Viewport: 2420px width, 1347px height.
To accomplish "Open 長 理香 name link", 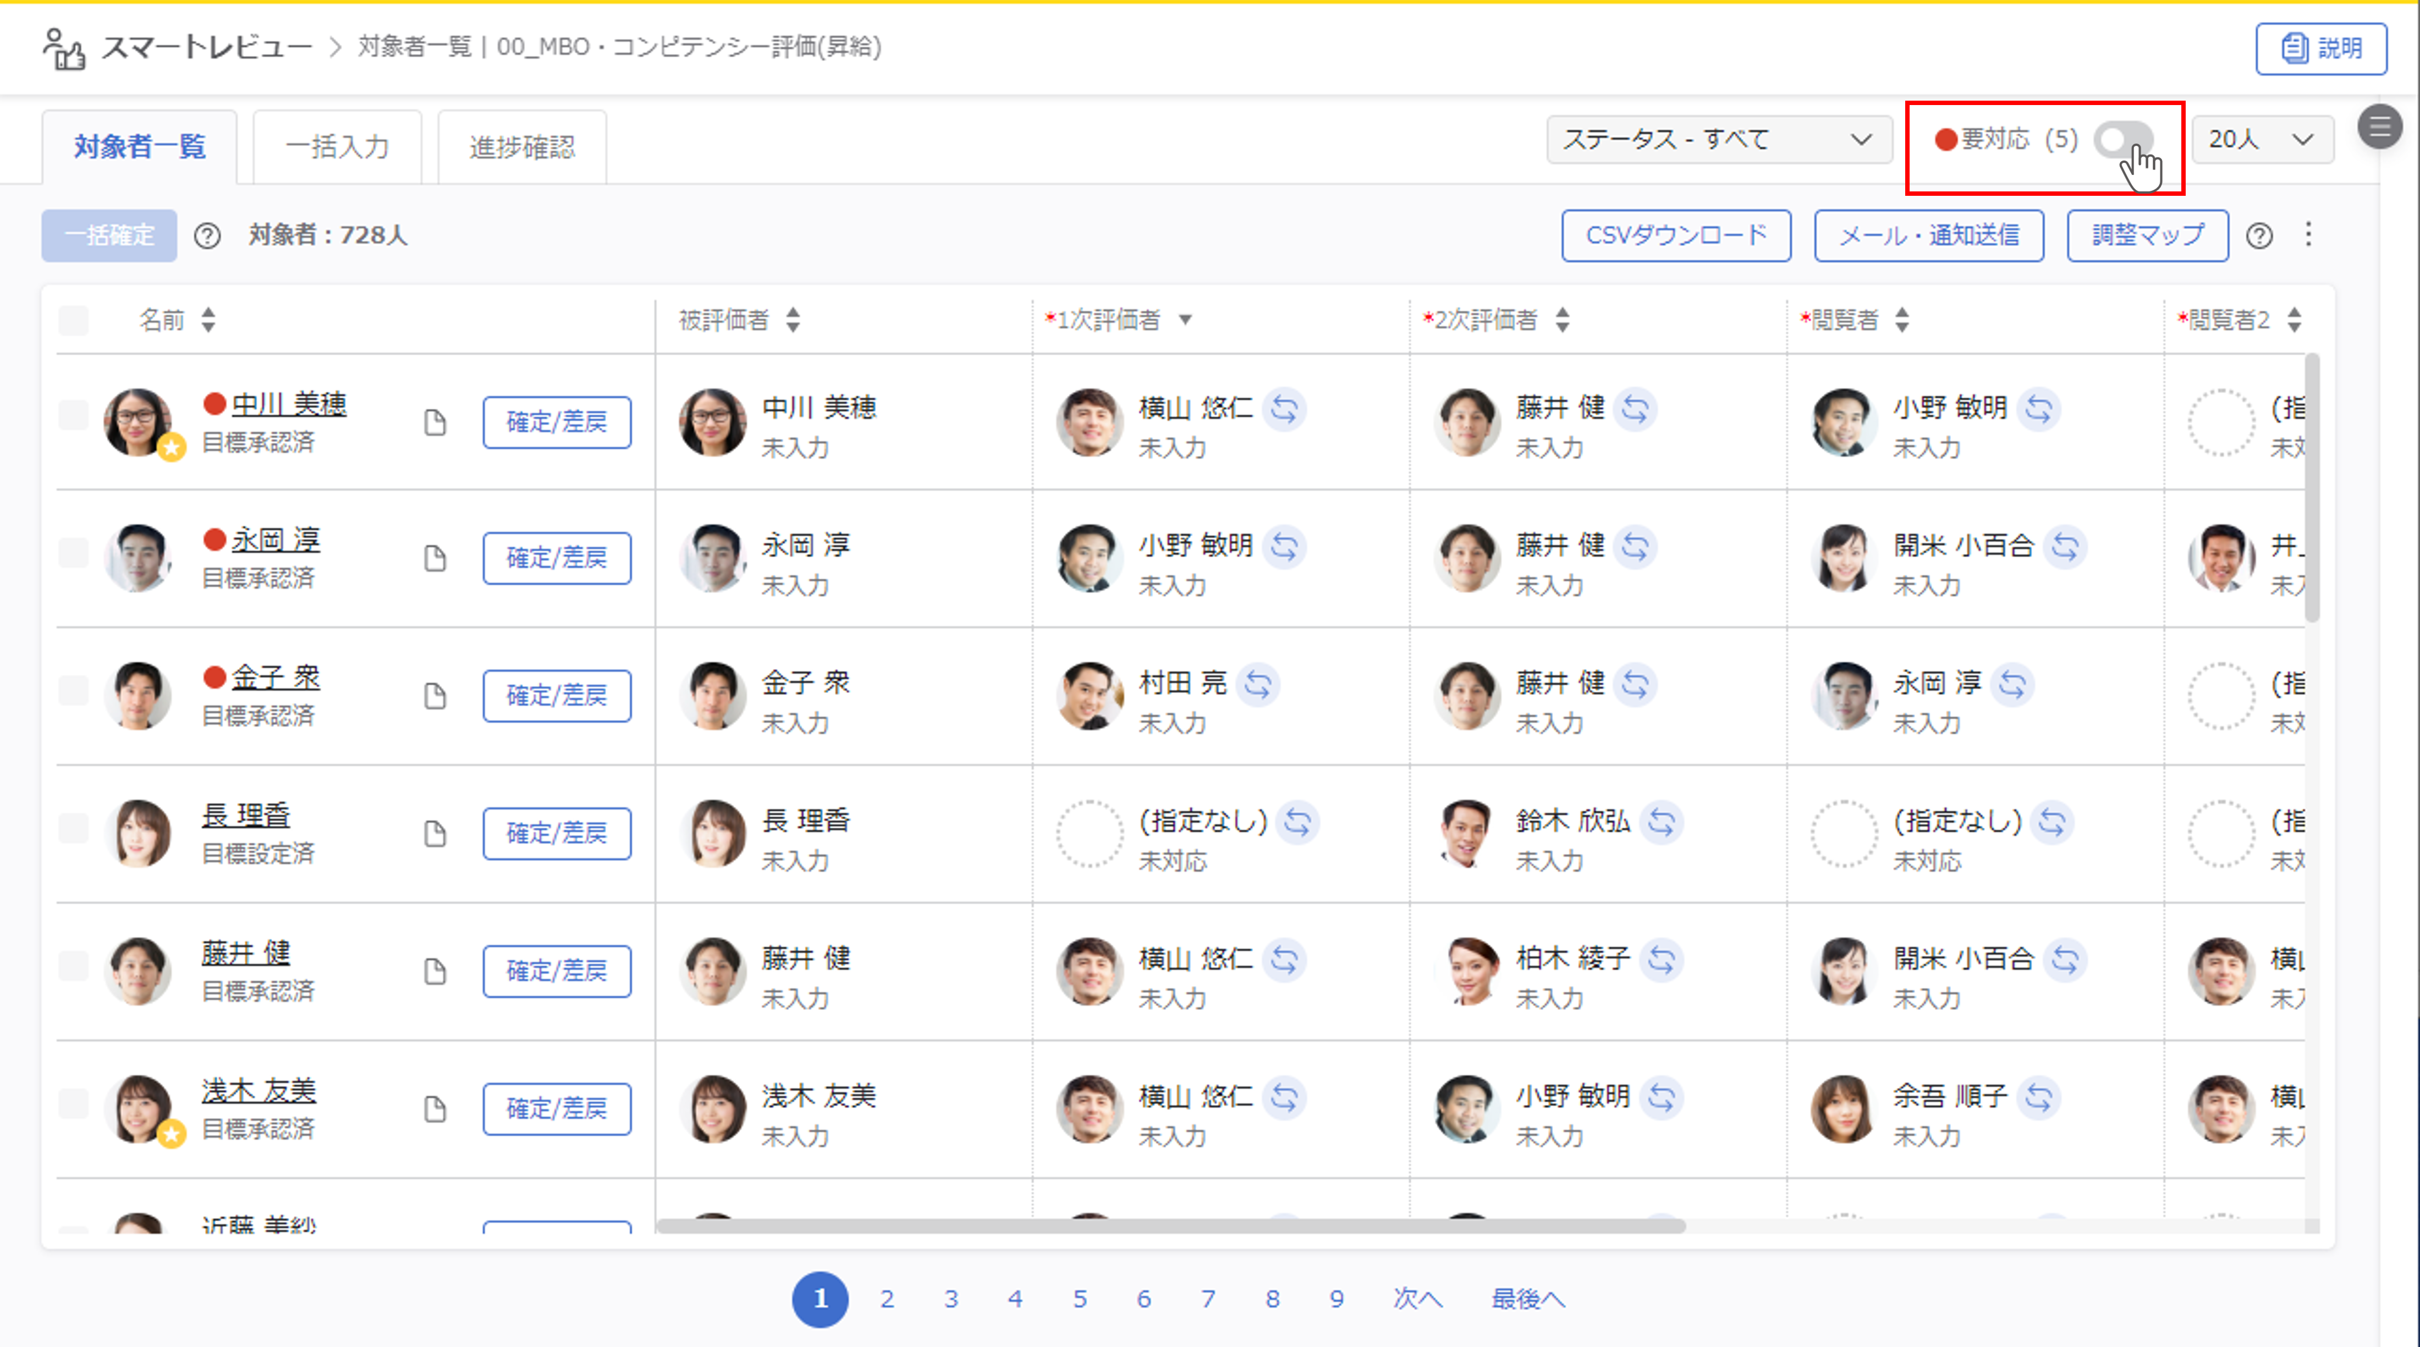I will click(246, 815).
